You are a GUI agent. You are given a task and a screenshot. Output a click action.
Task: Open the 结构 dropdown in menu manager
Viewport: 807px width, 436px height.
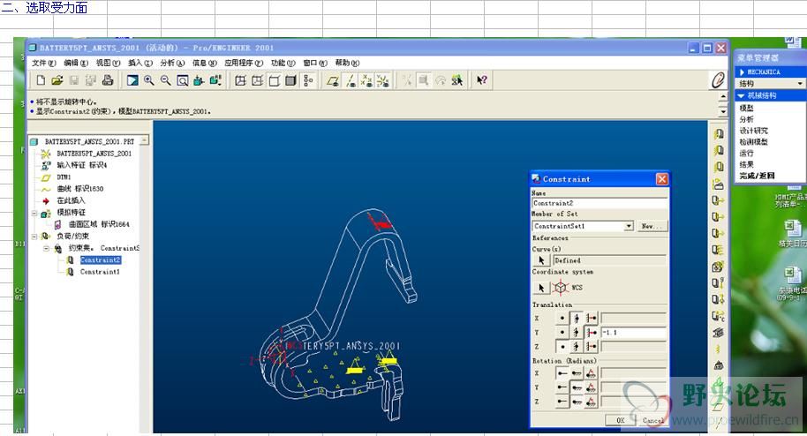799,83
